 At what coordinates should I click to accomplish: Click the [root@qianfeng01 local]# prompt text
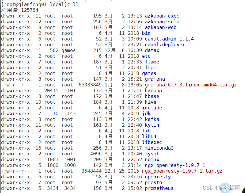(36, 4)
